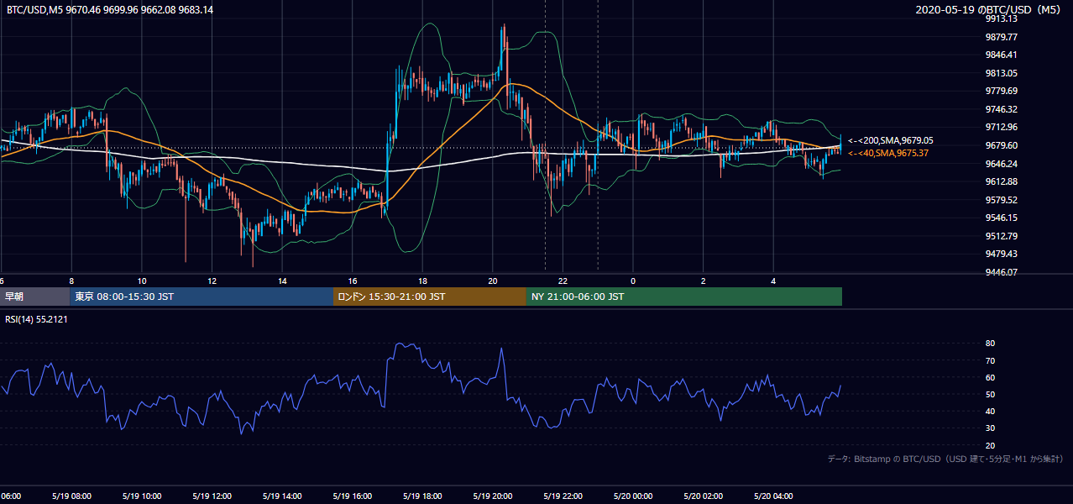Viewport: 1073px width, 504px height.
Task: Click the 5/19 08:00 date label
Action: tap(71, 496)
